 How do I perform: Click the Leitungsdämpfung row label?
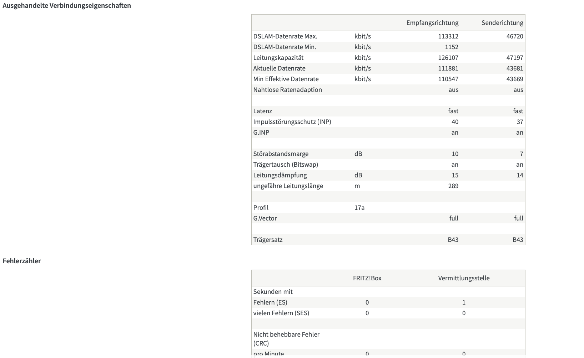tap(281, 175)
